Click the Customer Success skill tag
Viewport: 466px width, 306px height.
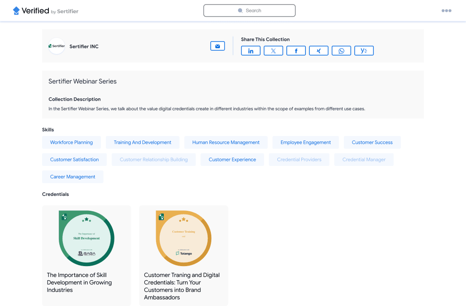(x=372, y=142)
